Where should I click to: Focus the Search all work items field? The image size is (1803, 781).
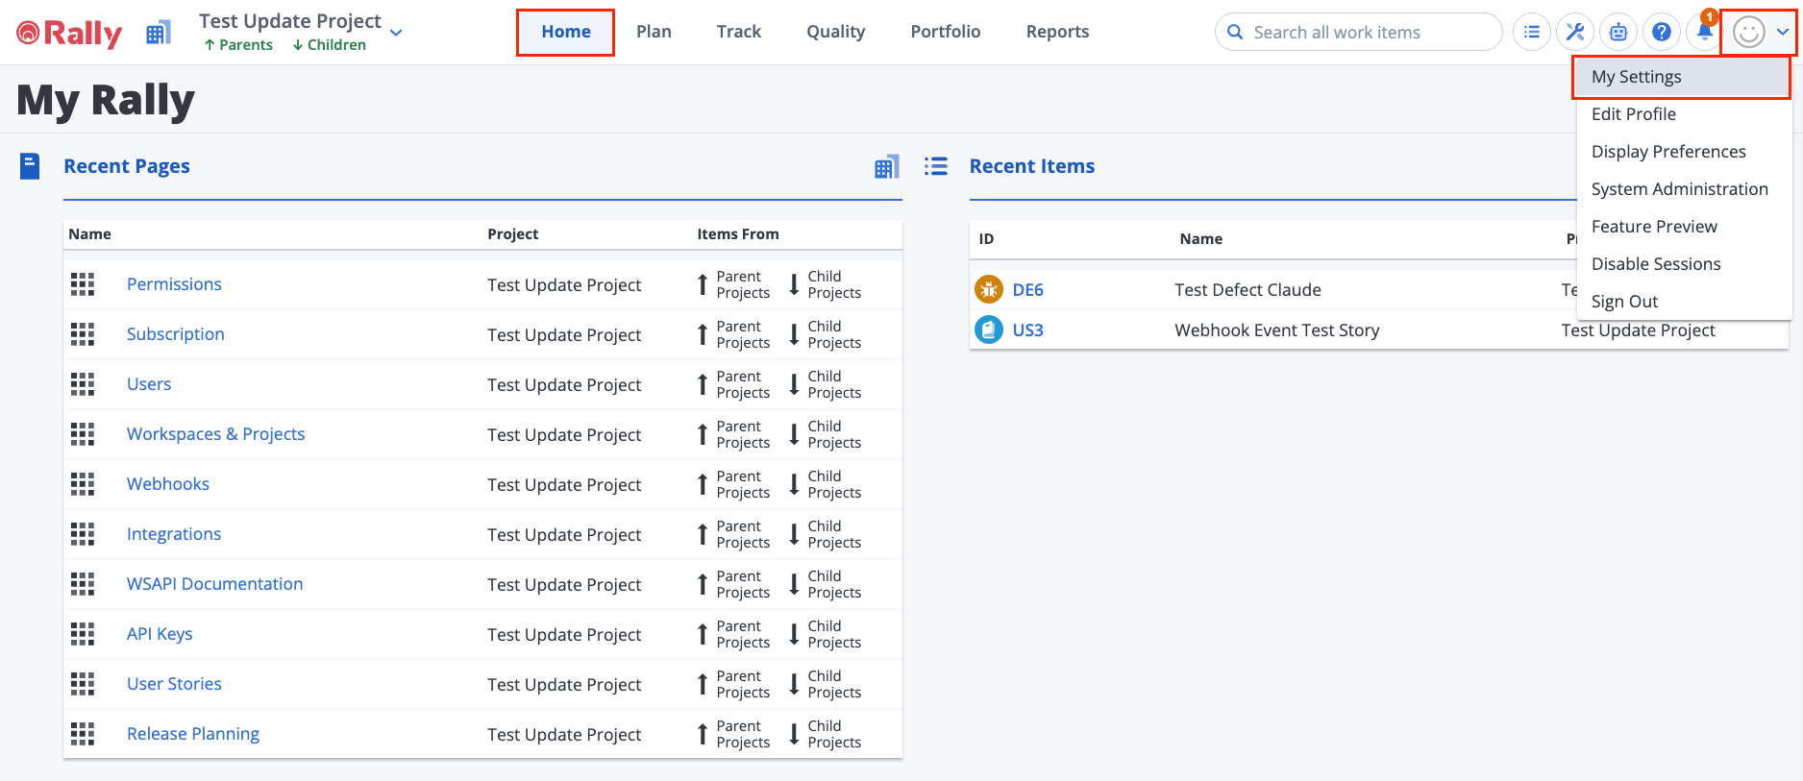tap(1358, 32)
